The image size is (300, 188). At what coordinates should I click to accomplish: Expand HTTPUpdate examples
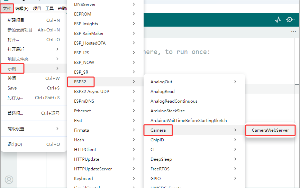pos(105,159)
